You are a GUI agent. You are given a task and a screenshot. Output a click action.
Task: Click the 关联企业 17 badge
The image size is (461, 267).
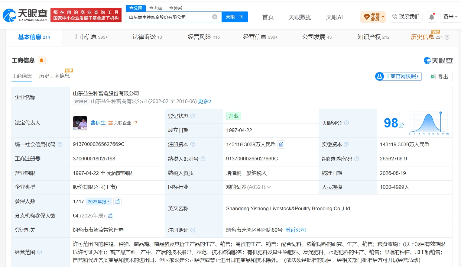[123, 123]
